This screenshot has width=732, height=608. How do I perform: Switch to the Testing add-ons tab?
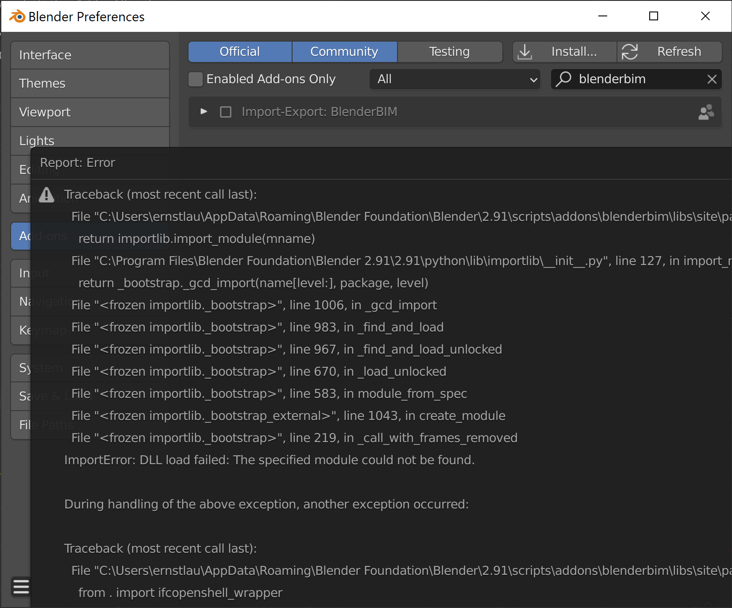(x=450, y=51)
